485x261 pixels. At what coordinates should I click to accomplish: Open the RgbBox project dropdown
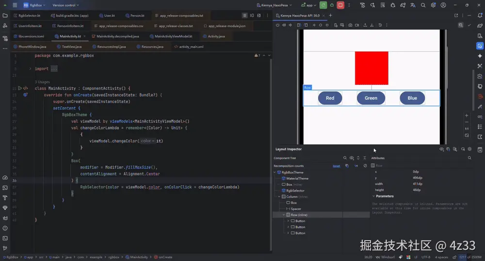pos(34,5)
